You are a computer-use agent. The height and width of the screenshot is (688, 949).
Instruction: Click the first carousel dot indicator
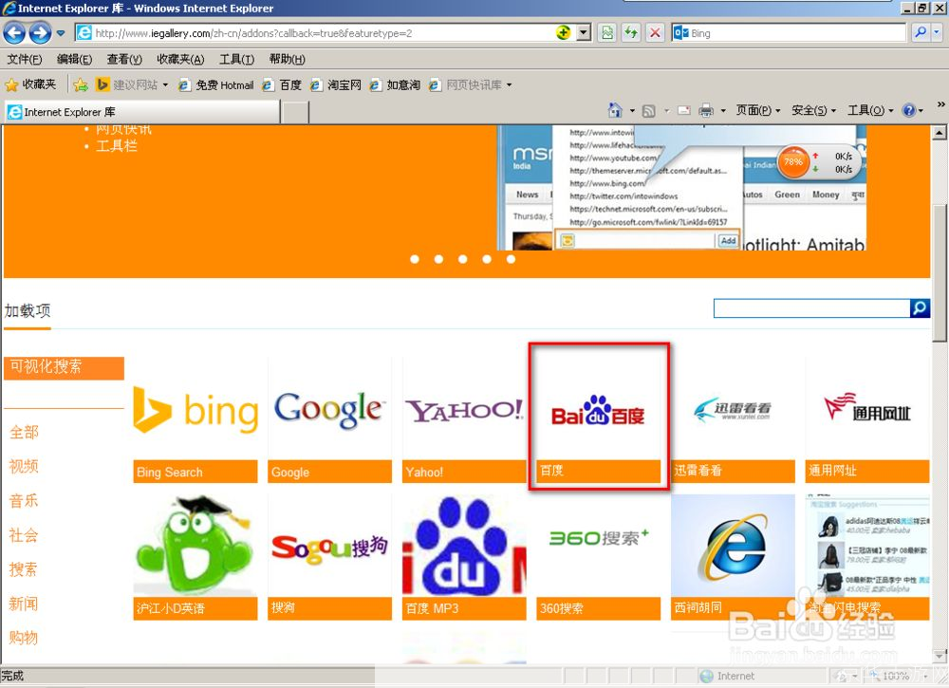[415, 258]
